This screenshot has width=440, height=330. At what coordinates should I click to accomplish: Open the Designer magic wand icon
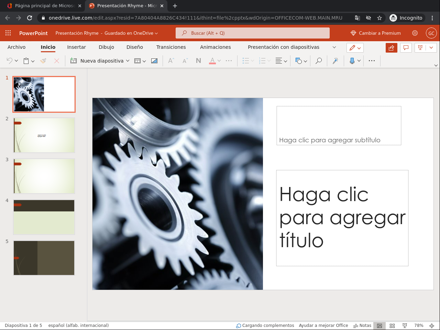[335, 61]
